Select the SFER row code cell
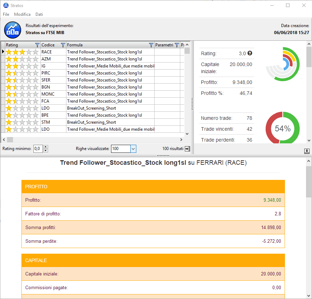Screen dimensions: 312x299 tap(53, 80)
